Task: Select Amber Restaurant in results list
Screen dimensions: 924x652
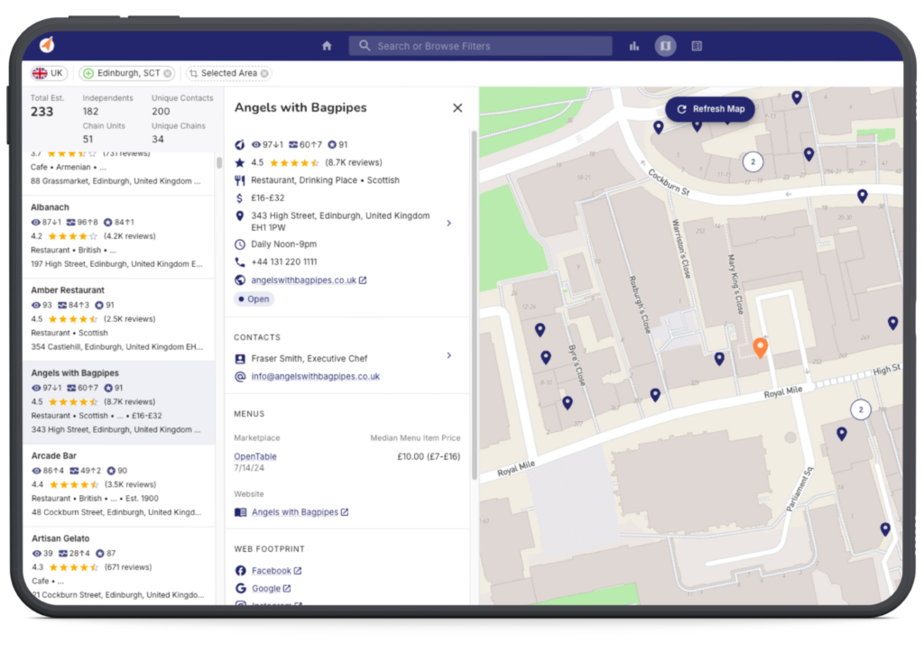Action: pos(68,290)
